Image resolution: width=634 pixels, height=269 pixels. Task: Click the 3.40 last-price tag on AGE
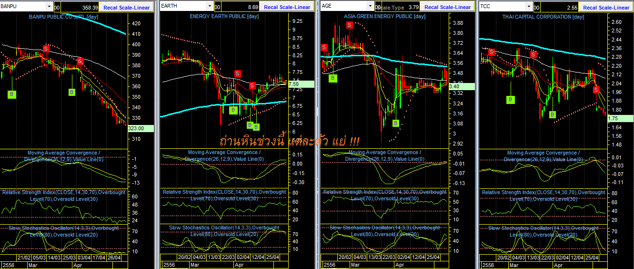point(461,86)
